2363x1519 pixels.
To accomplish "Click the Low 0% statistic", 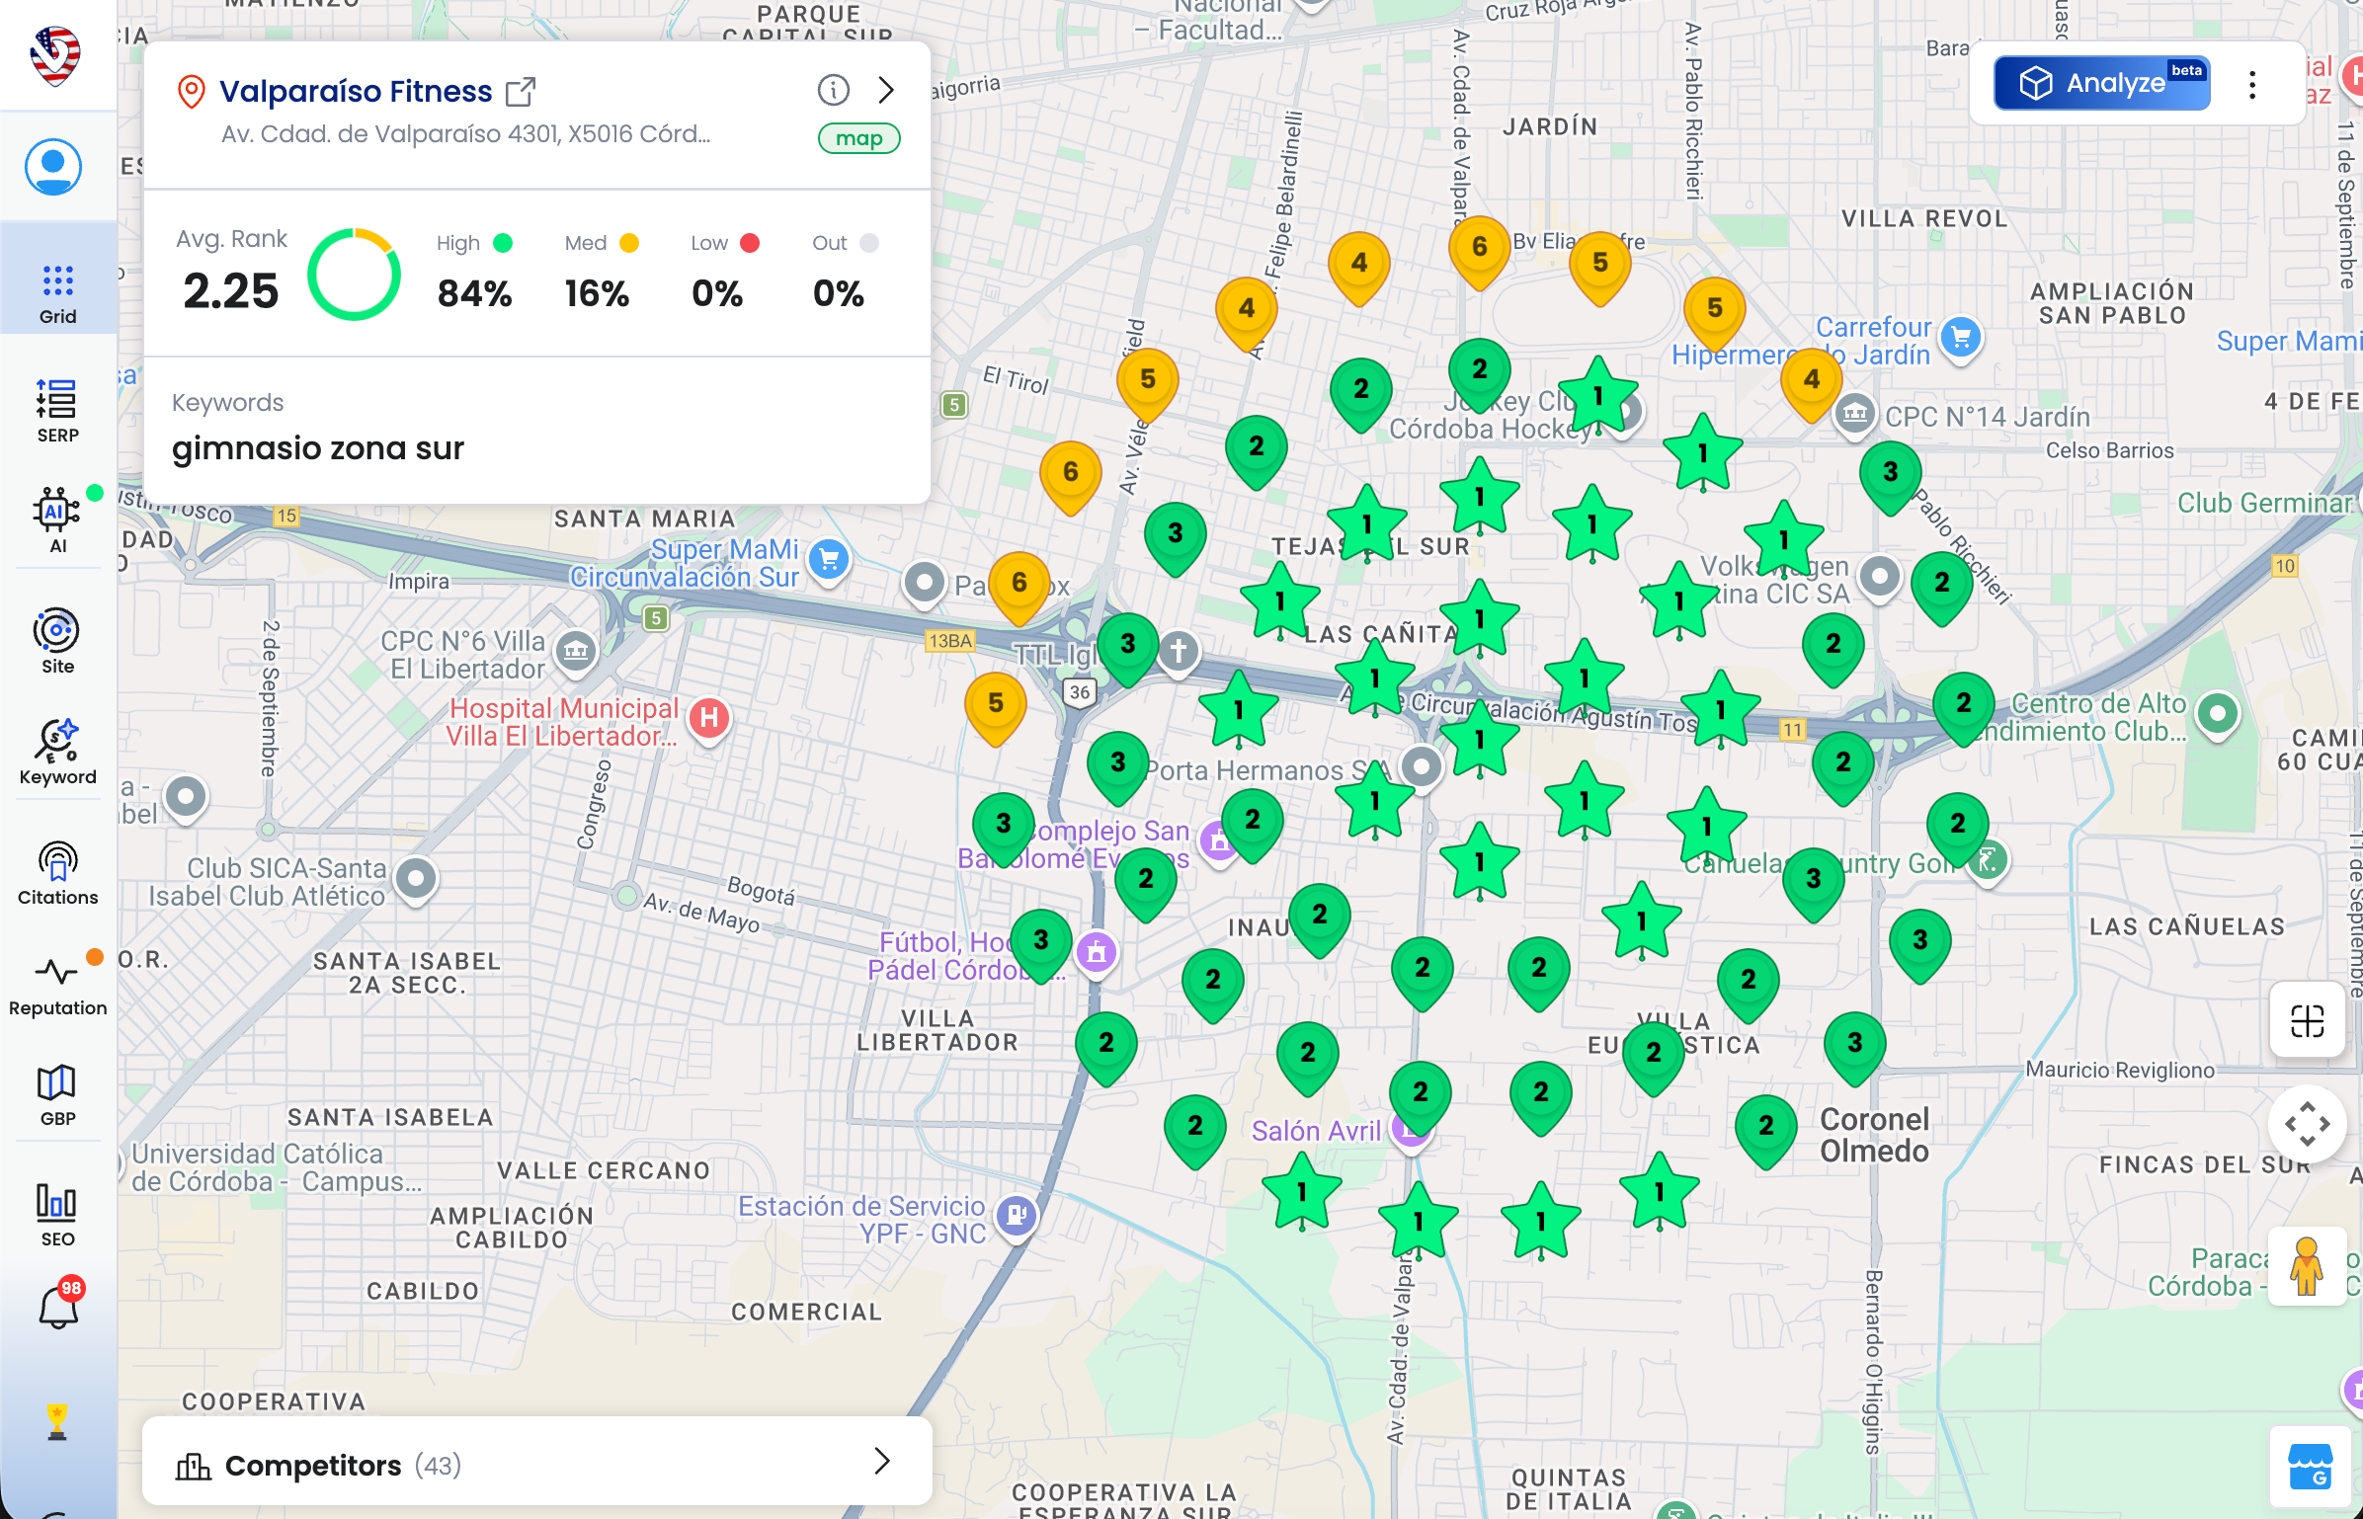I will pos(724,272).
